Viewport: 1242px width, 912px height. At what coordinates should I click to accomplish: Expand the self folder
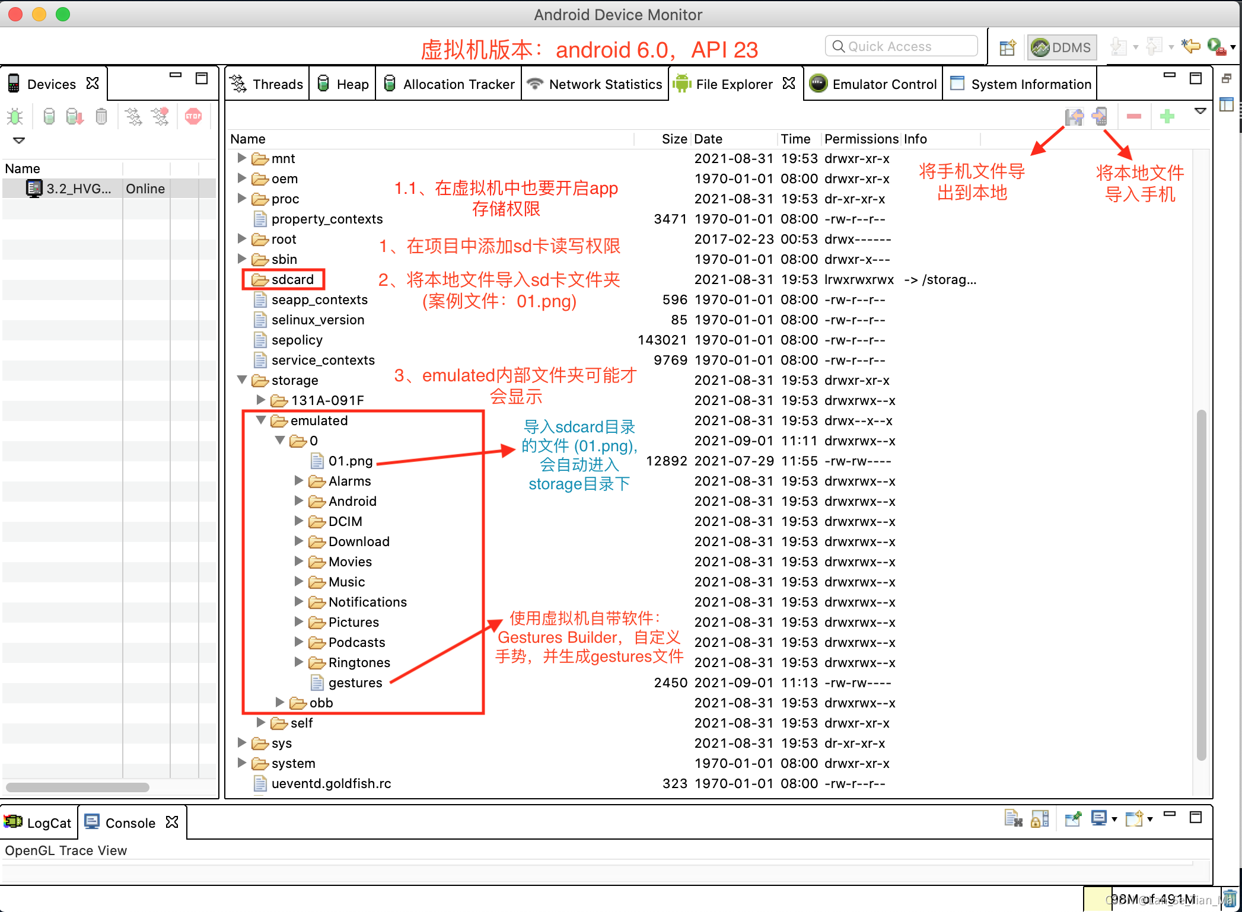pyautogui.click(x=261, y=723)
